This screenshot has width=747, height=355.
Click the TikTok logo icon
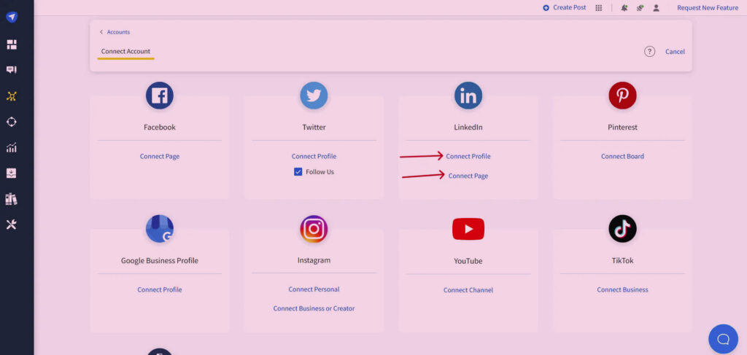pos(623,229)
